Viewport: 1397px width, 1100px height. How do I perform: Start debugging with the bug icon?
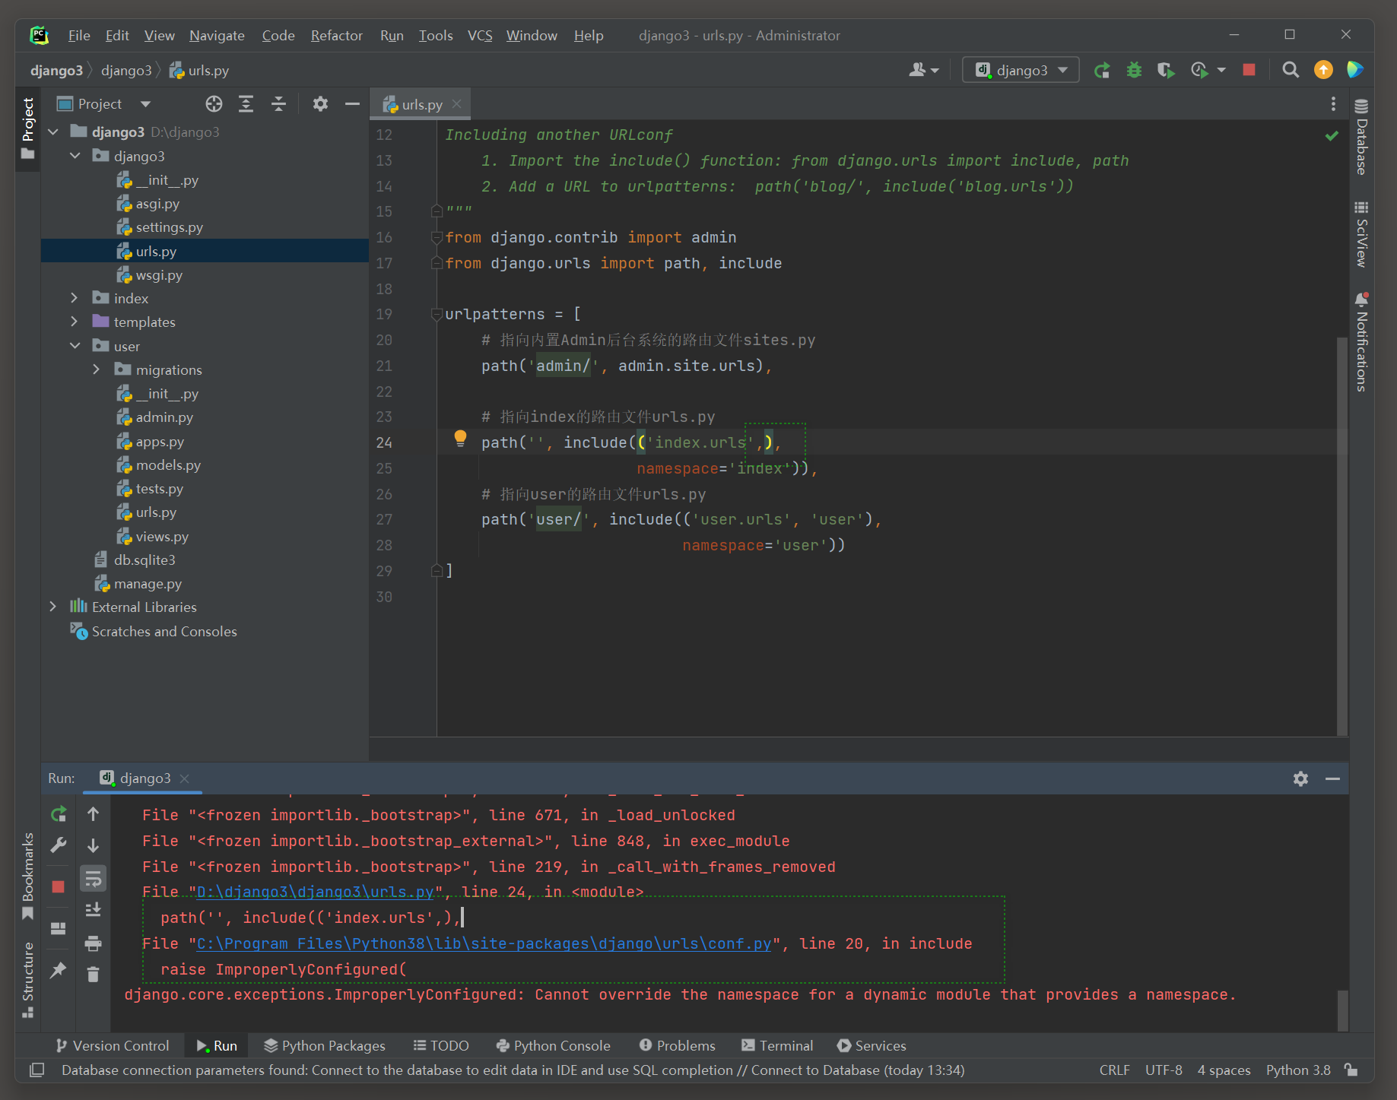(1134, 71)
